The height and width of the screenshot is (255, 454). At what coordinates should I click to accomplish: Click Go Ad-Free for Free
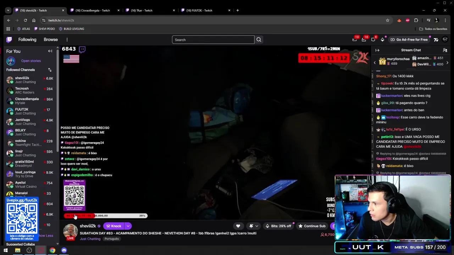click(409, 40)
